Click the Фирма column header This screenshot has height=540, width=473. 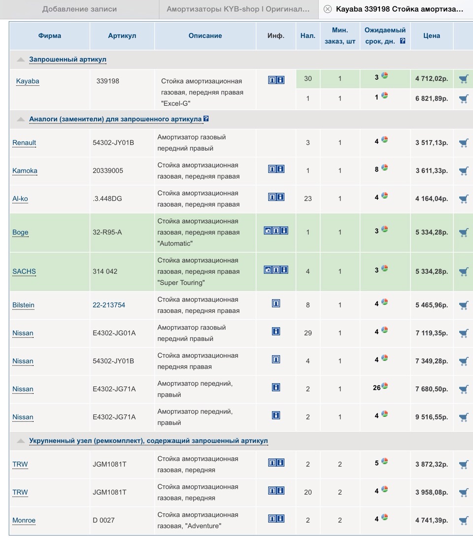point(50,35)
